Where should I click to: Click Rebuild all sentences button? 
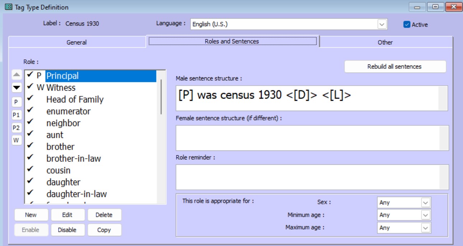[x=394, y=67]
